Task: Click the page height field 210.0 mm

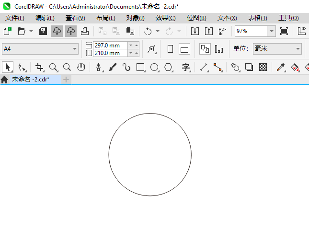Action: pos(110,53)
